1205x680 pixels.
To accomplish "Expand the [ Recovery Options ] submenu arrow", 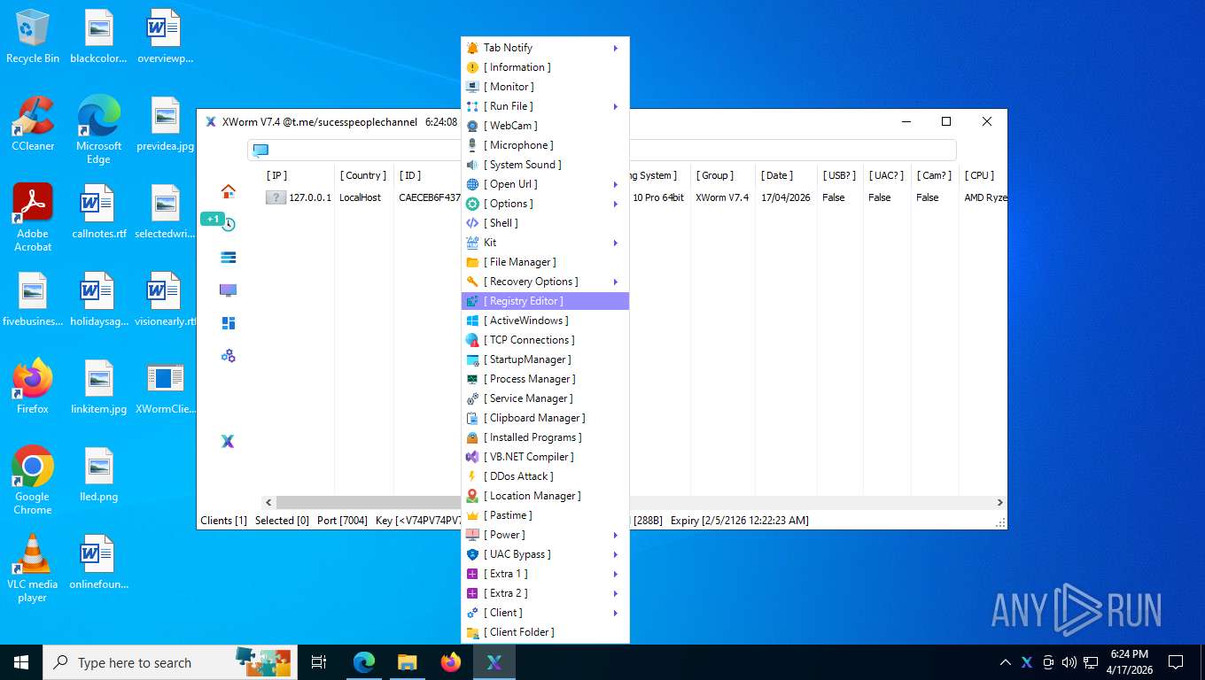I will click(x=615, y=282).
